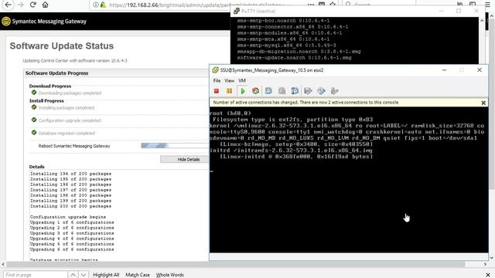
Task: Click the Revert to Snapshot icon
Action: coord(282,91)
